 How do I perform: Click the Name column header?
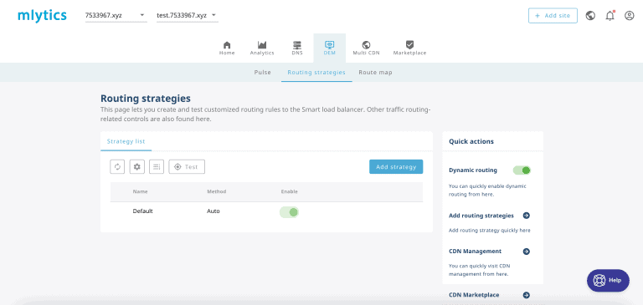coord(141,191)
